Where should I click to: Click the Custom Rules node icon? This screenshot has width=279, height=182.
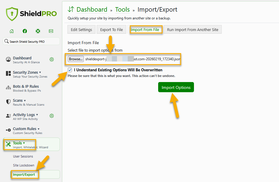point(8,130)
